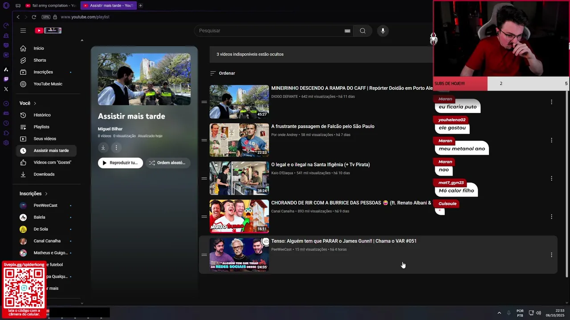
Task: Open Canal Canalha subscription in sidebar
Action: pyautogui.click(x=46, y=241)
